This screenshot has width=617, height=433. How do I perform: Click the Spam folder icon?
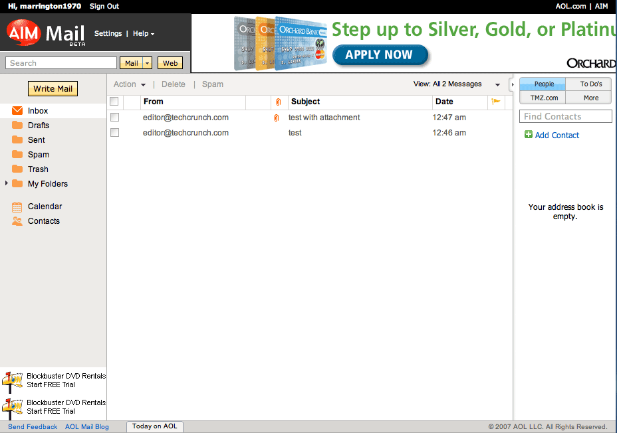point(17,154)
